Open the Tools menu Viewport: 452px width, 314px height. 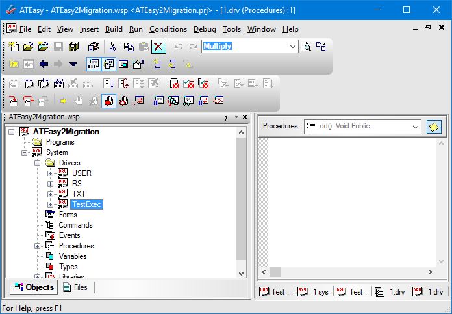point(231,29)
